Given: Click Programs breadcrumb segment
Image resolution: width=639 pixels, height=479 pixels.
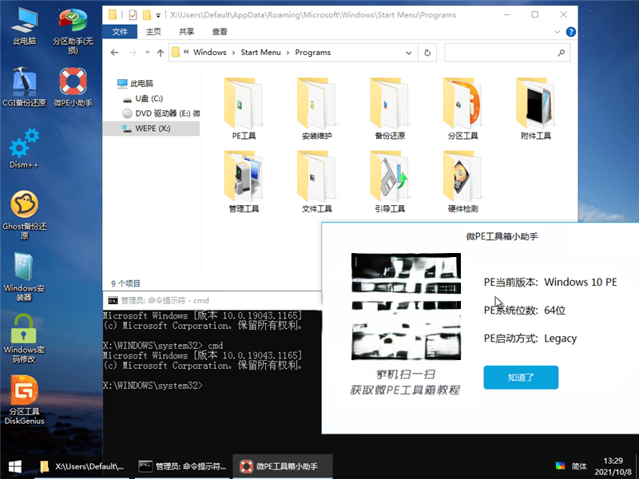Looking at the screenshot, I should click(x=313, y=53).
